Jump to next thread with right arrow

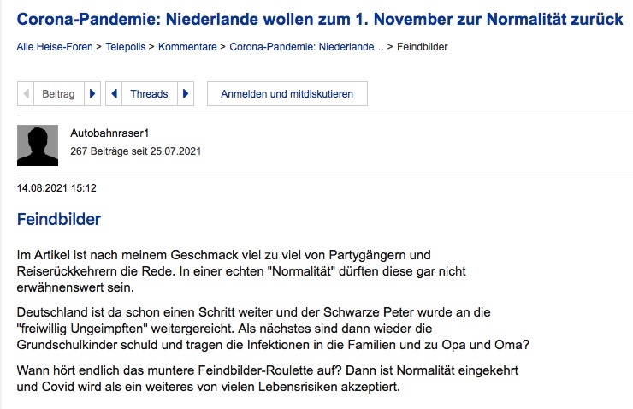(x=186, y=94)
